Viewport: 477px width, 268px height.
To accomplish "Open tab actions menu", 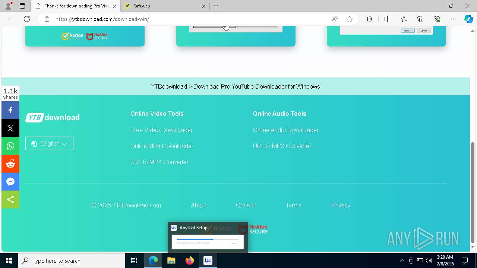I will pyautogui.click(x=22, y=6).
